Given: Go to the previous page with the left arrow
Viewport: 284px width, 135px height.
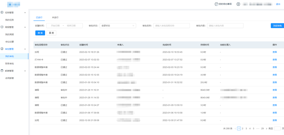Looking at the screenshot, I should click(x=235, y=129).
